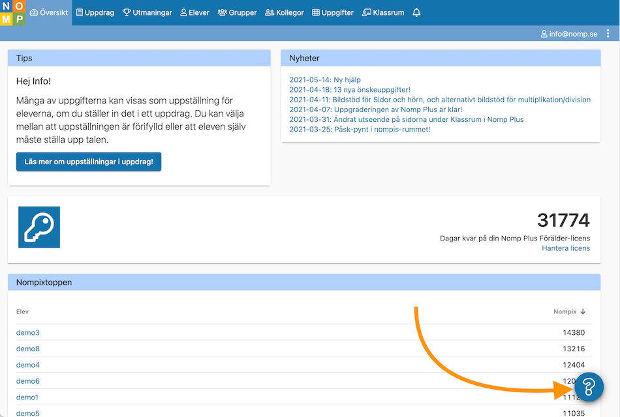620x417 pixels.
Task: Navigate to Kollegor
Action: point(285,12)
